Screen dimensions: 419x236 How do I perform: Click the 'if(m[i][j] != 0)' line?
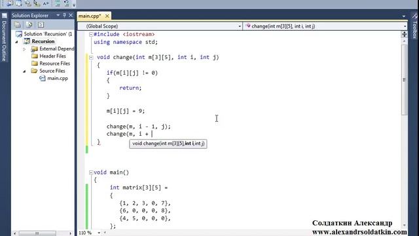point(132,73)
